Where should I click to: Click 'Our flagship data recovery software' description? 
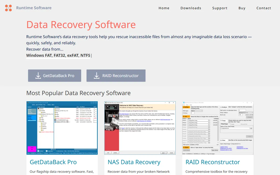62,172
